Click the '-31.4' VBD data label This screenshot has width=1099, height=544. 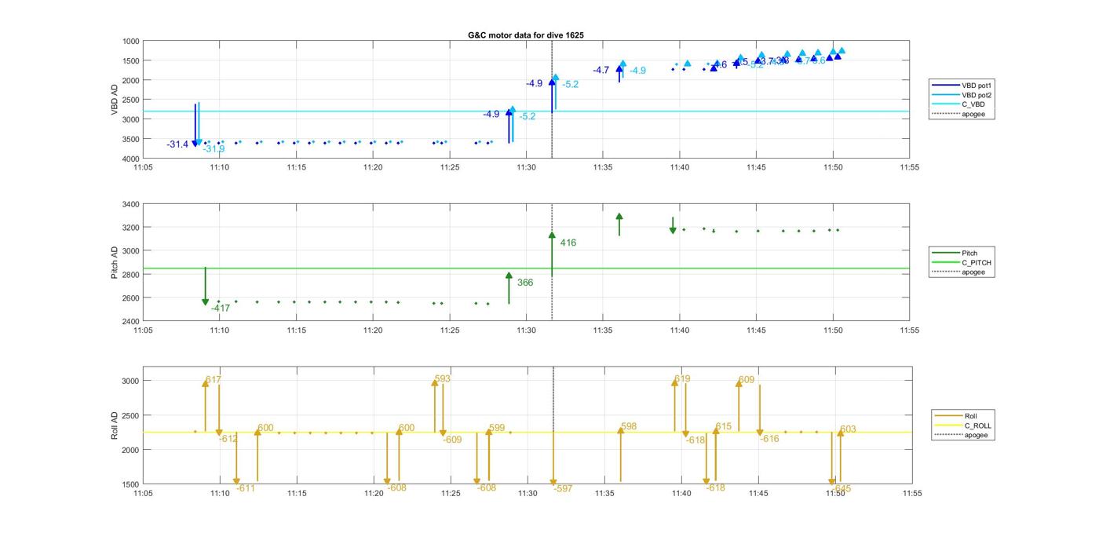tap(177, 144)
